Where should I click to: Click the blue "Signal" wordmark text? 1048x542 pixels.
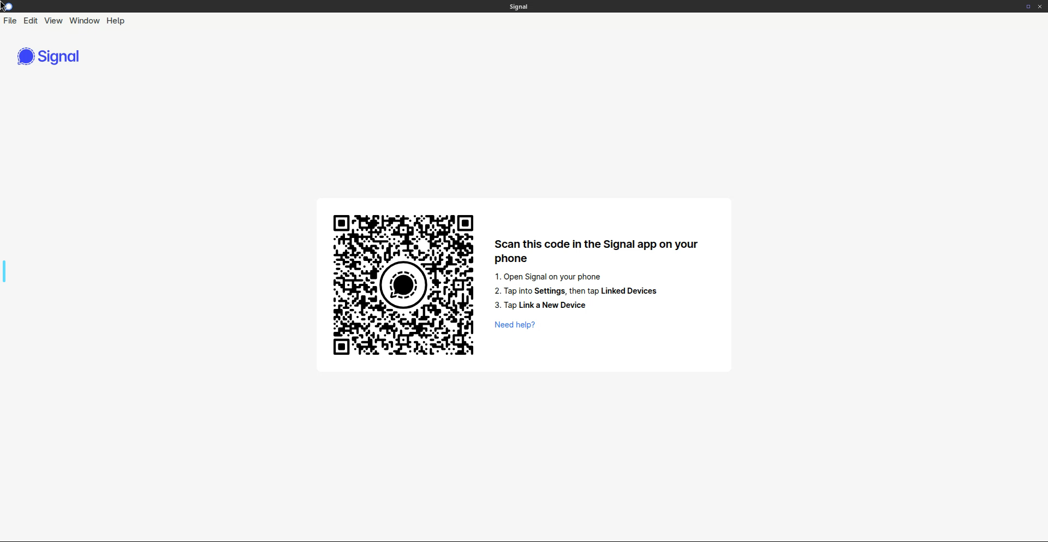(58, 57)
